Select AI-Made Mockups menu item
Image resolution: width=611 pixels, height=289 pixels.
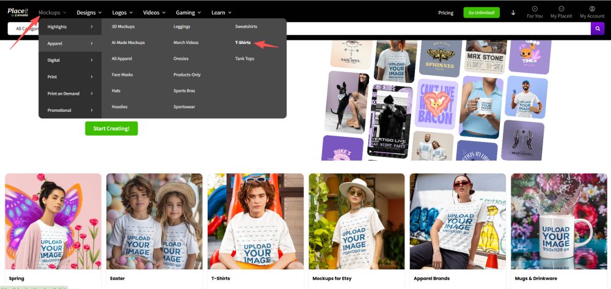[x=128, y=42]
